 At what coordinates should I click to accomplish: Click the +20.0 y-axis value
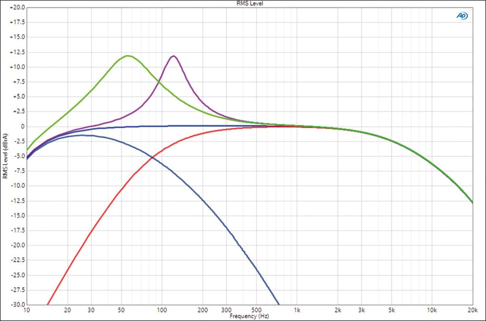(x=17, y=7)
